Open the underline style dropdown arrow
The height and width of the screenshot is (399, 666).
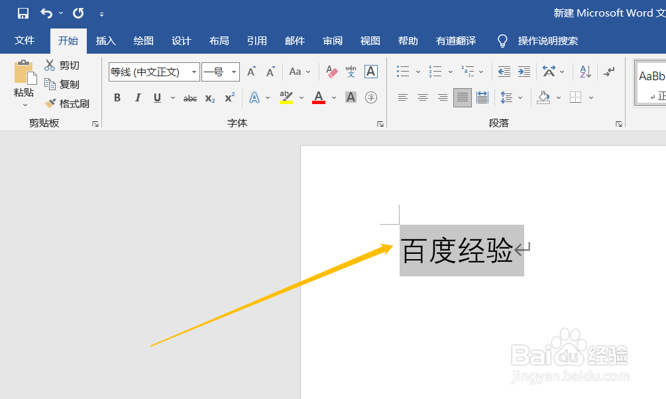[x=173, y=97]
